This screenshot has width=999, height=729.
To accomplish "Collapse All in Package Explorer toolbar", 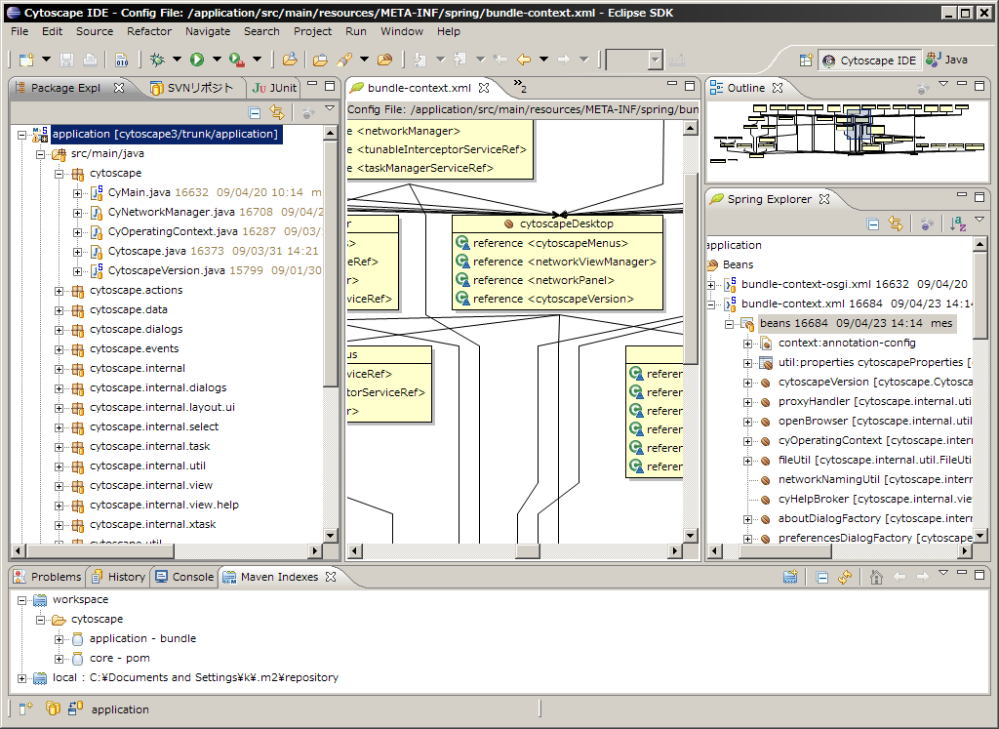I will click(x=255, y=113).
